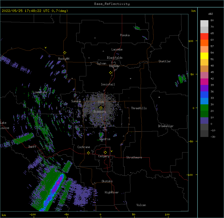Click the yellow station marker near RockyMH

tap(65, 53)
